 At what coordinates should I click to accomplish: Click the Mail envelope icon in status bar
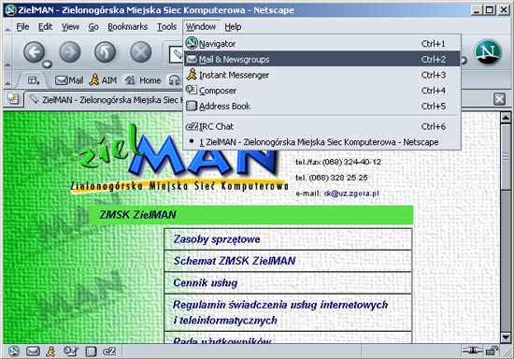33,352
